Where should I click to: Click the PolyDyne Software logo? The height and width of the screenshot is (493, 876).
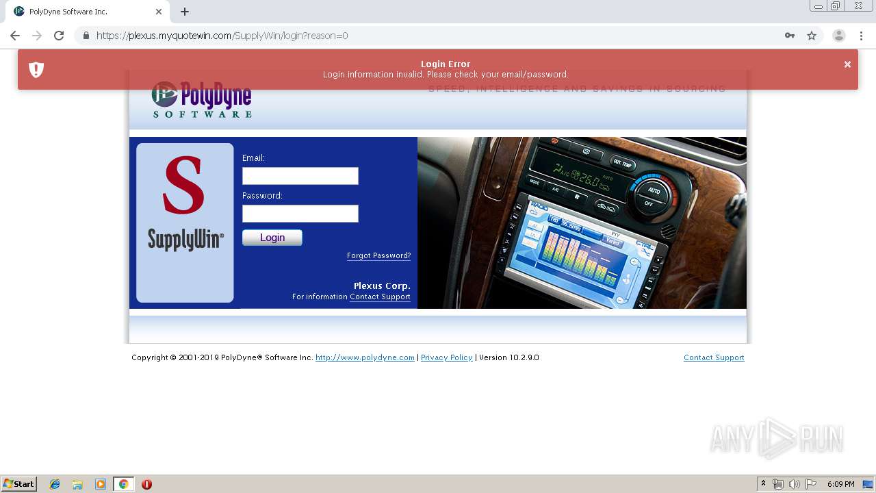point(202,100)
